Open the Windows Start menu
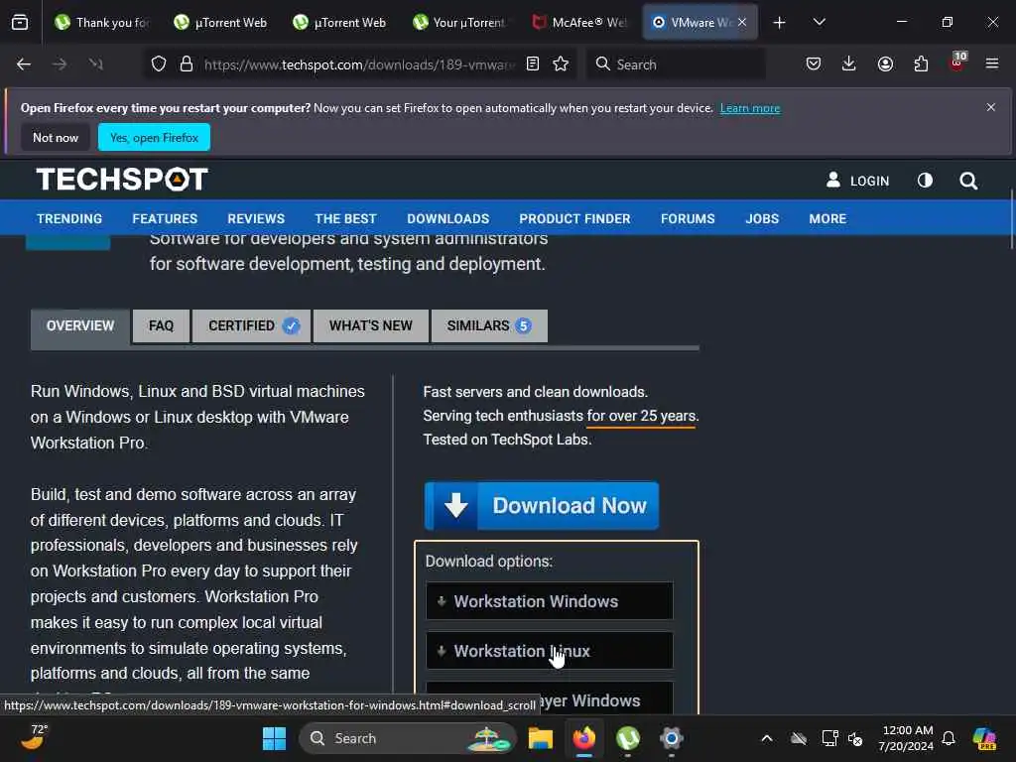The width and height of the screenshot is (1016, 762). pyautogui.click(x=274, y=738)
